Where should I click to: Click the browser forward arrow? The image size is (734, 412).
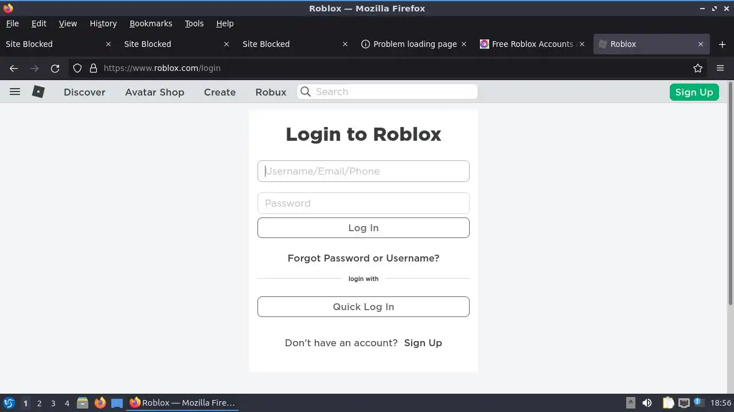34,68
